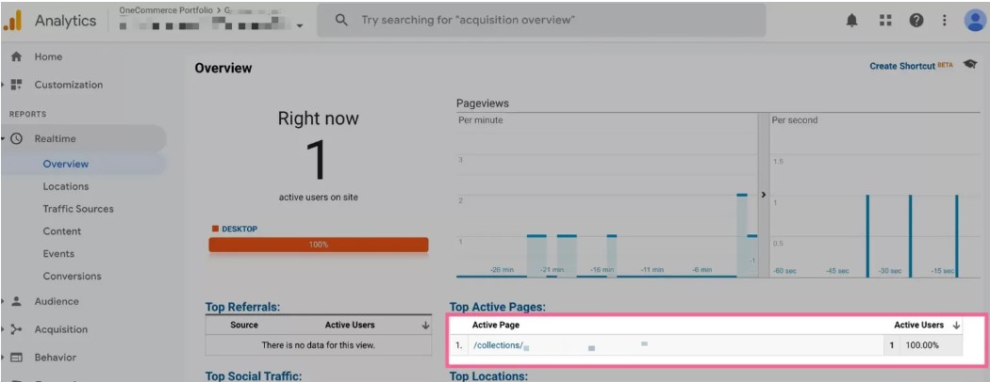Viewport: 990px width, 382px height.
Task: Click the sort arrow beside Active Users in Top Active Pages
Action: coord(956,326)
